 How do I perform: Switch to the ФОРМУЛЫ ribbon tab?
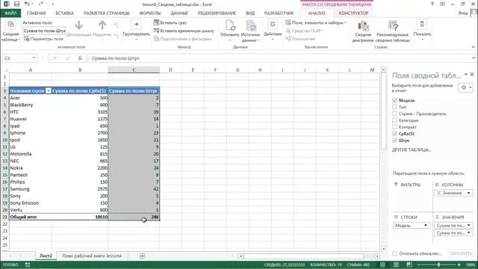coord(150,13)
